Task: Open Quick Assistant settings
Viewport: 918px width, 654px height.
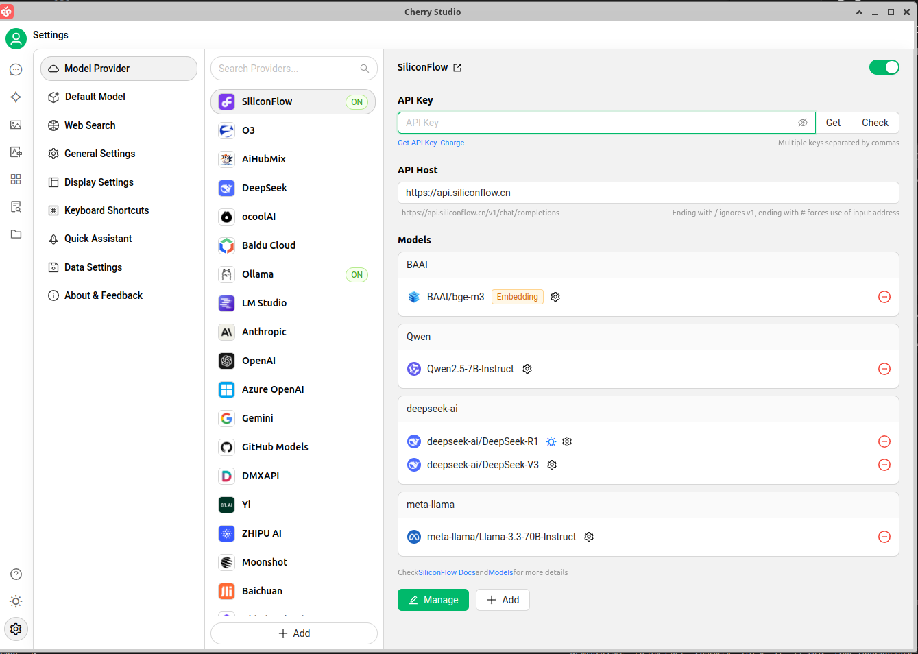Action: click(x=119, y=239)
